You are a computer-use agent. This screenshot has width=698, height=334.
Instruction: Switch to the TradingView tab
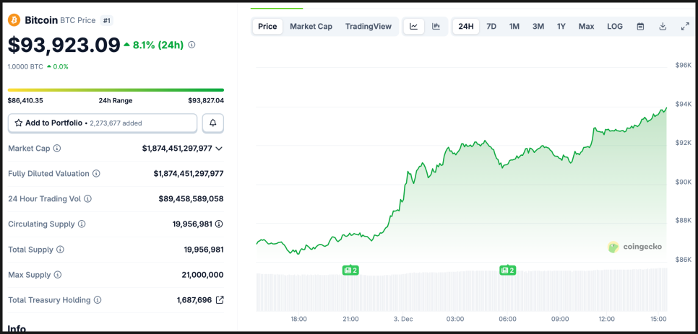click(369, 27)
